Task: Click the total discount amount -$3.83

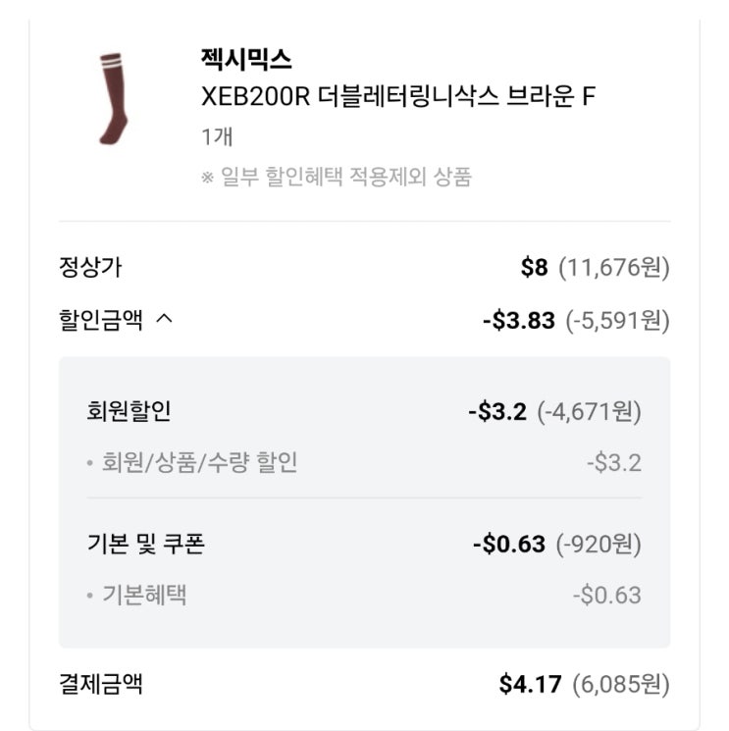Action: pyautogui.click(x=519, y=320)
